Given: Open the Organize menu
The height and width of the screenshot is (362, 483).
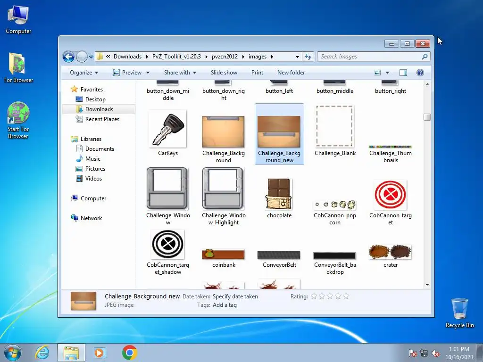Looking at the screenshot, I should click(84, 73).
